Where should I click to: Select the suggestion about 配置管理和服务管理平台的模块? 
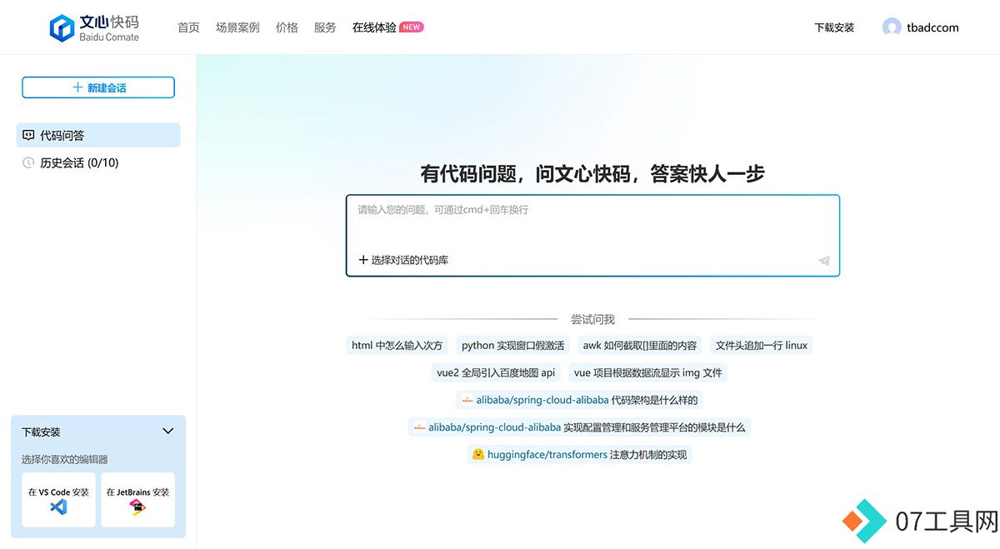pos(579,427)
